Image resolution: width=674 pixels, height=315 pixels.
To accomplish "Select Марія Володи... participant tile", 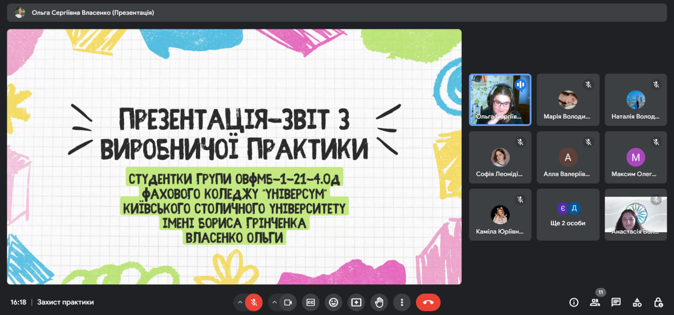I will pyautogui.click(x=568, y=100).
